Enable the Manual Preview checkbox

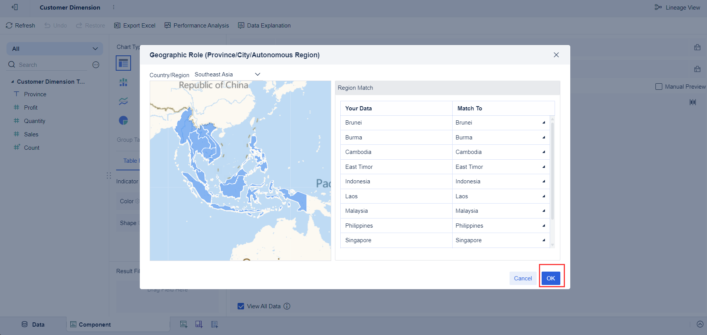point(659,87)
